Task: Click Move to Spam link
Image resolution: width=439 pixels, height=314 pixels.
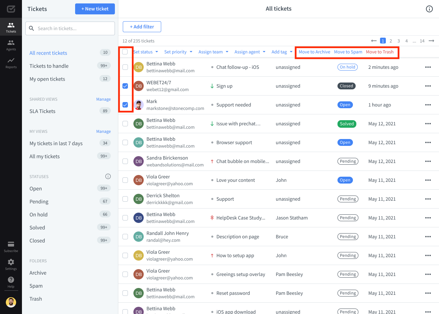Action: click(348, 52)
